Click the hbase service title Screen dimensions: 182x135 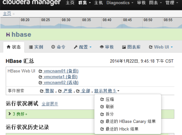(21, 34)
